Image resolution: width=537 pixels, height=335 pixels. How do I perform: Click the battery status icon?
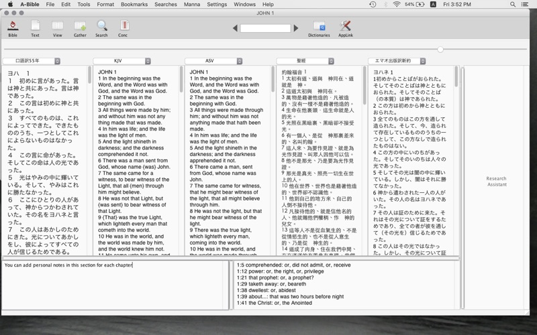[415, 5]
